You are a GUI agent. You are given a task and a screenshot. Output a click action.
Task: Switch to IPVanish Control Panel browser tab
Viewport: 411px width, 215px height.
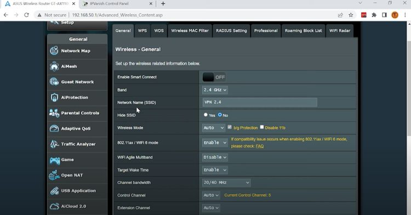tap(118, 4)
